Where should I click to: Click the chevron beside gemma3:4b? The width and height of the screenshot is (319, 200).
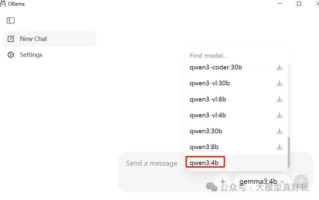click(x=282, y=181)
